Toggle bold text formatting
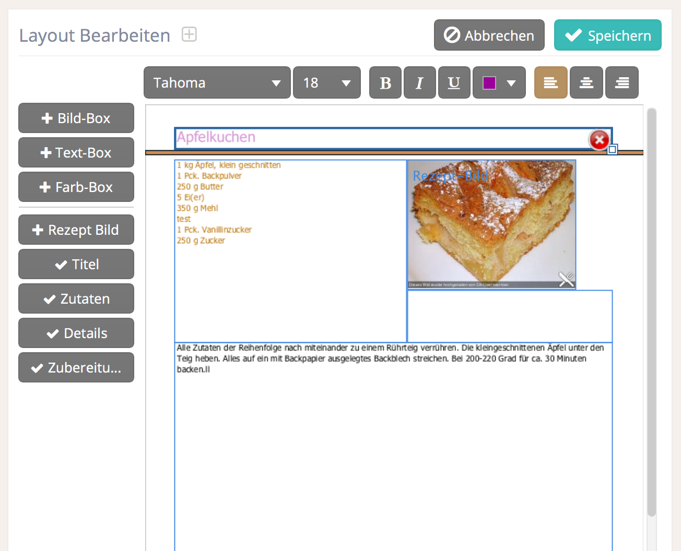This screenshot has width=681, height=551. coord(385,83)
